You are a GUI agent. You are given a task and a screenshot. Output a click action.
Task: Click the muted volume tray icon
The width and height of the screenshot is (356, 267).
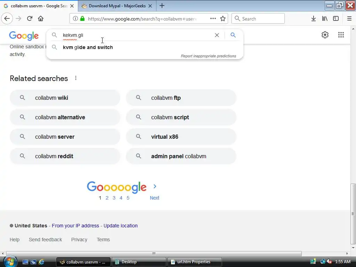[x=329, y=261]
